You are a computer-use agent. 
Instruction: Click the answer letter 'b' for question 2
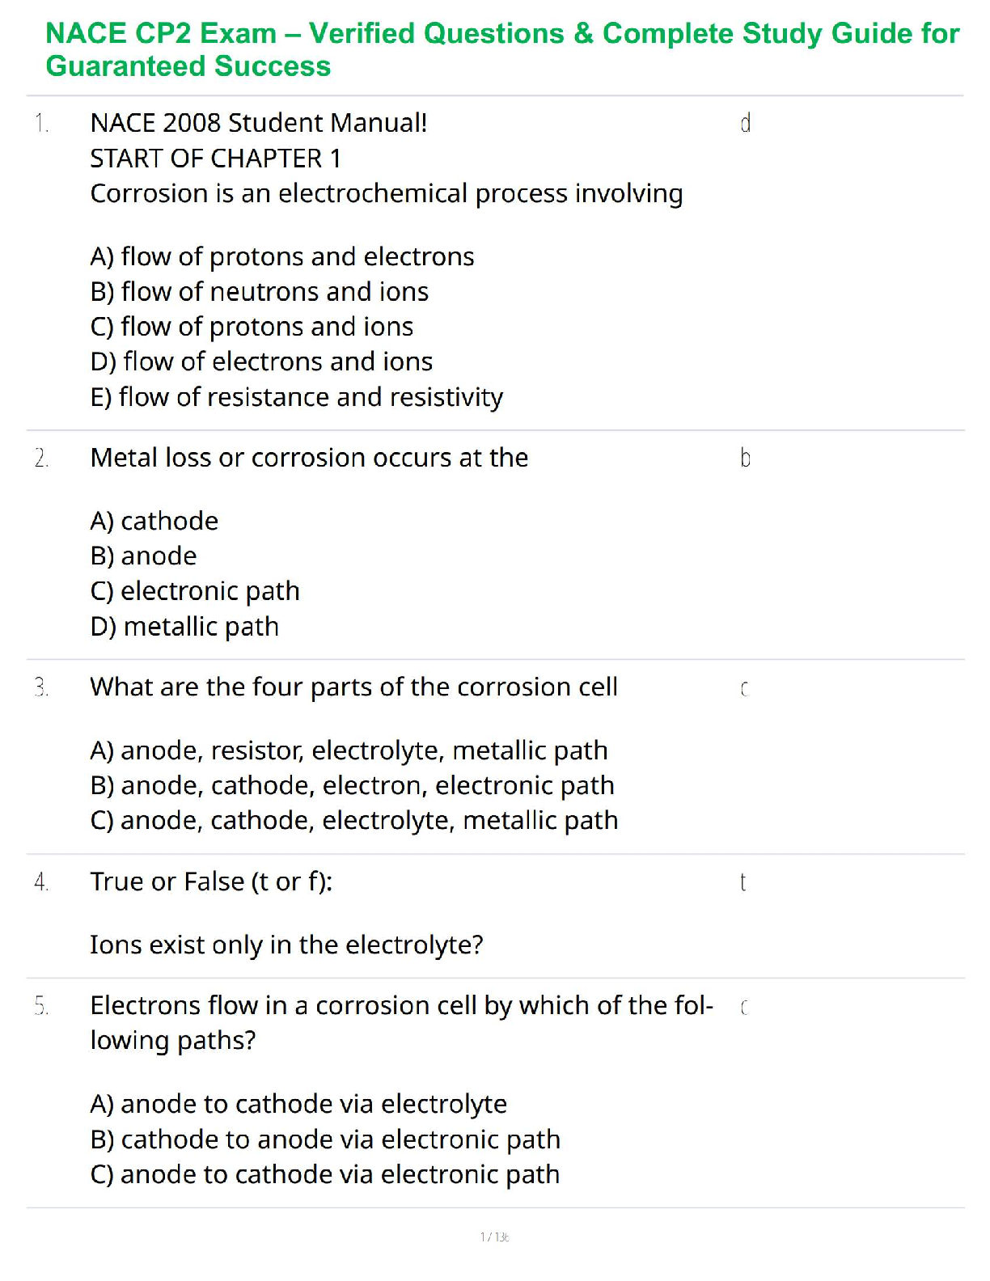click(x=745, y=459)
